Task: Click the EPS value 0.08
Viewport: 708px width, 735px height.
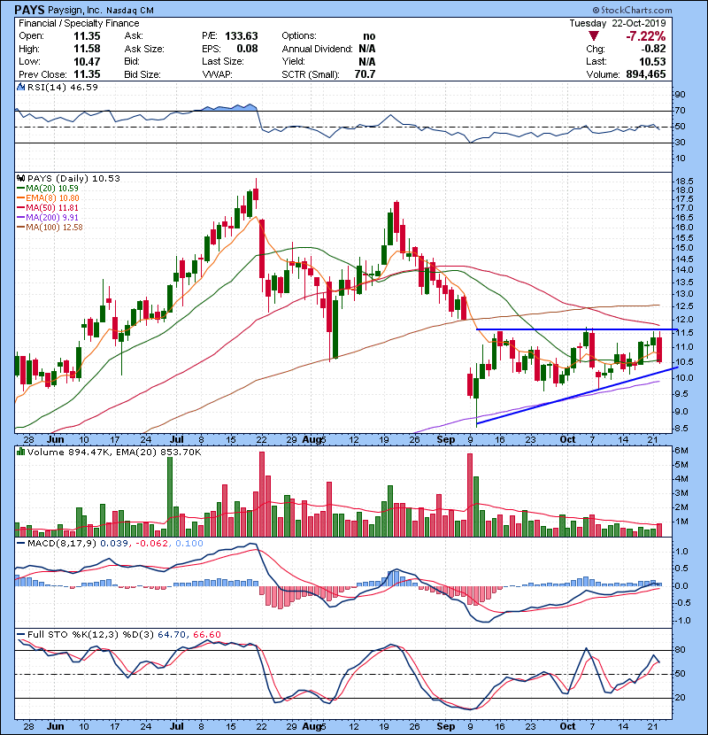Action: [x=248, y=49]
